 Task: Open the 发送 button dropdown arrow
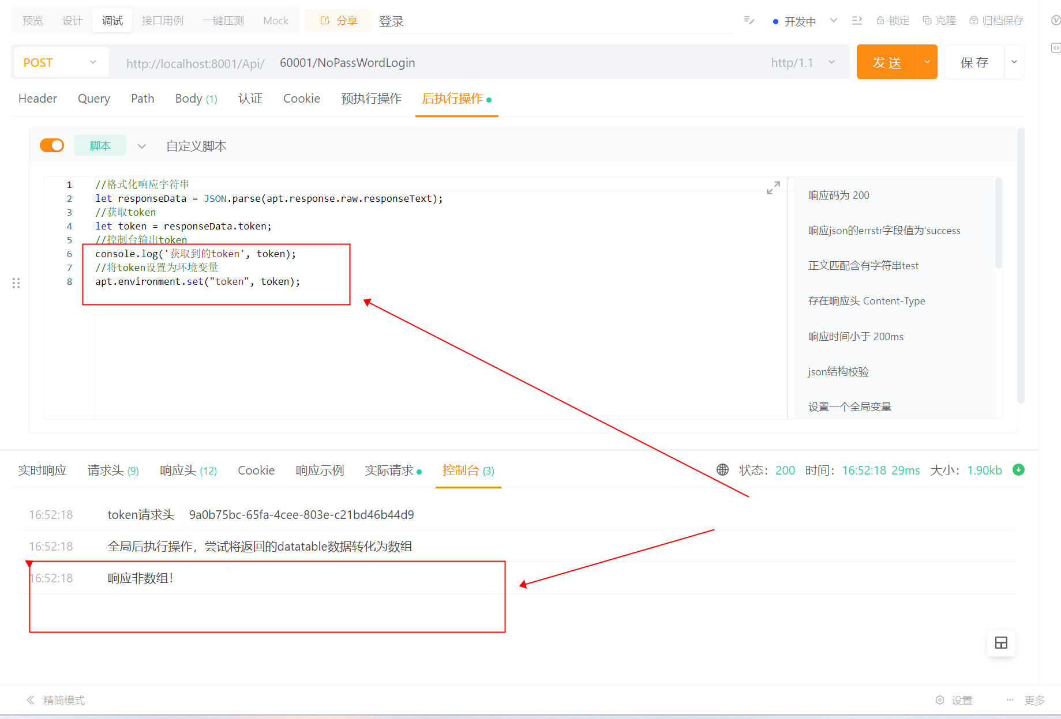(927, 62)
